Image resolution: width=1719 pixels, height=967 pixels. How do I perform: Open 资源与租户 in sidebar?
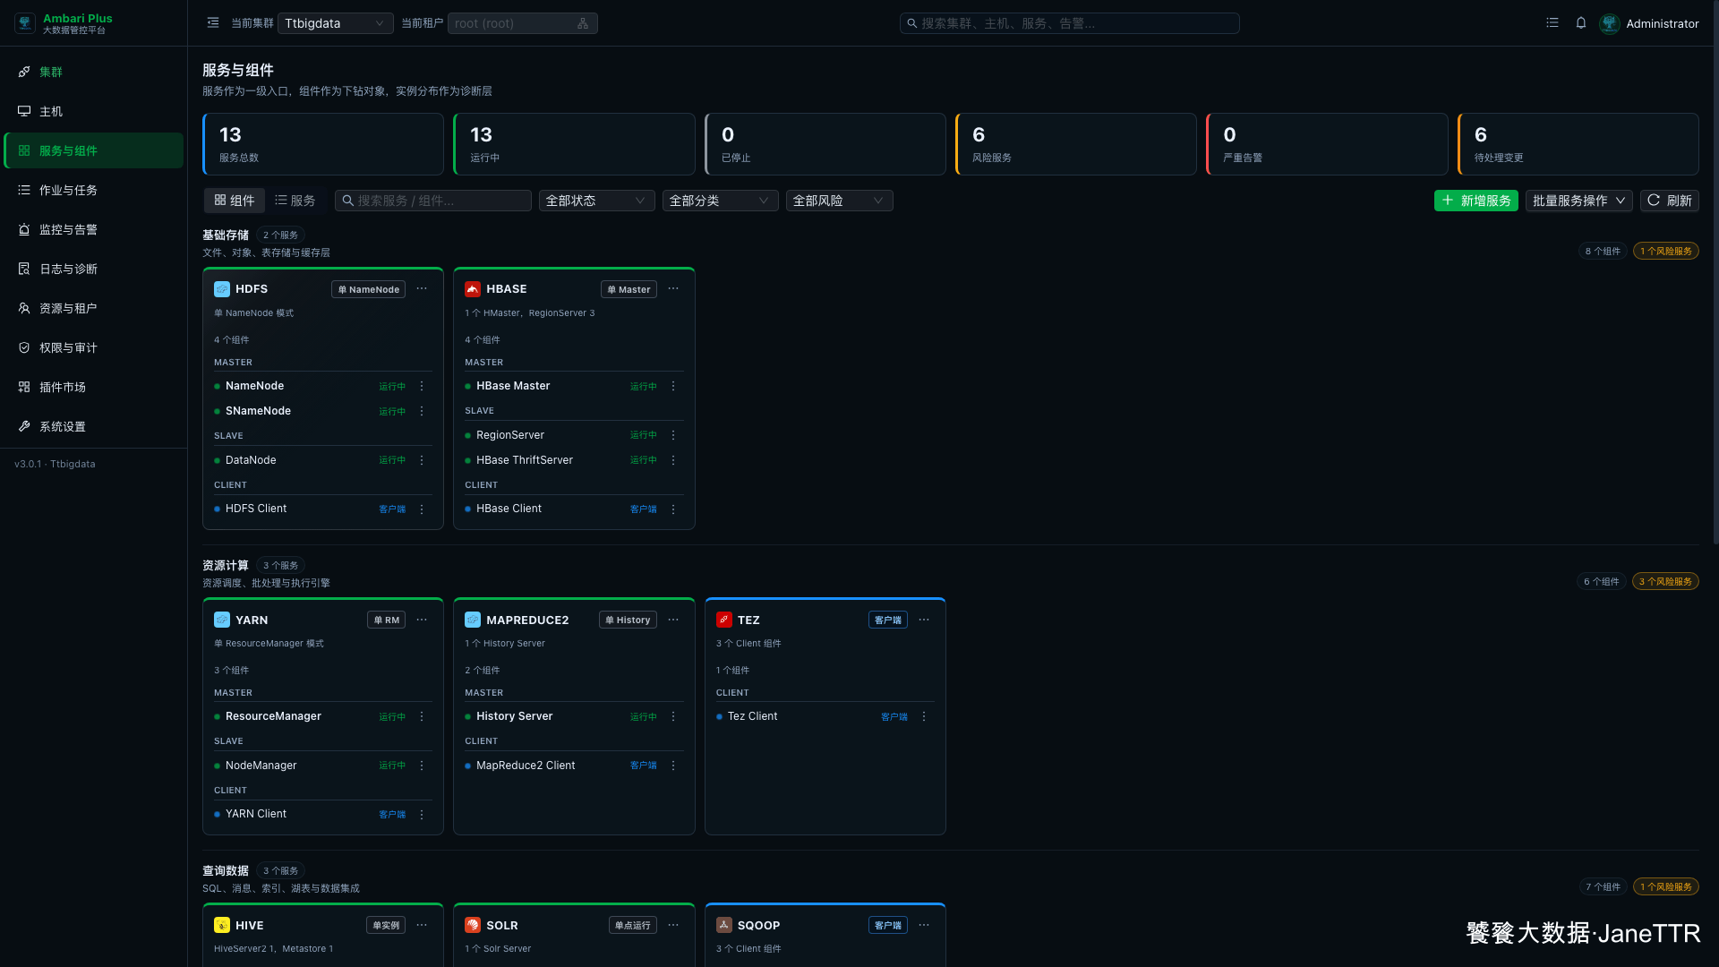[x=93, y=308]
